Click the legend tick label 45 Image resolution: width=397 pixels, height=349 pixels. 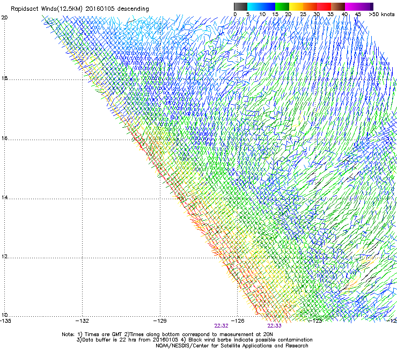tap(358, 14)
